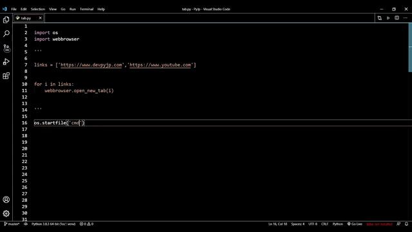The image size is (412, 232).
Task: Open the Run menu
Action: (x=73, y=9)
